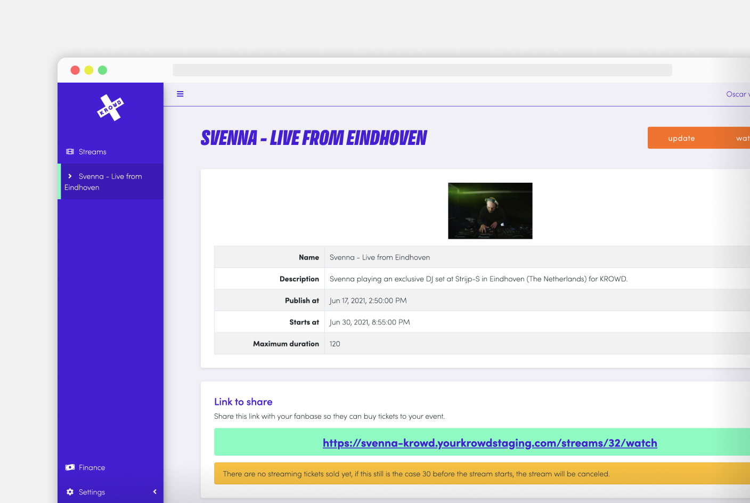Screen dimensions: 750x503
Task: Click the orange update button
Action: point(681,138)
